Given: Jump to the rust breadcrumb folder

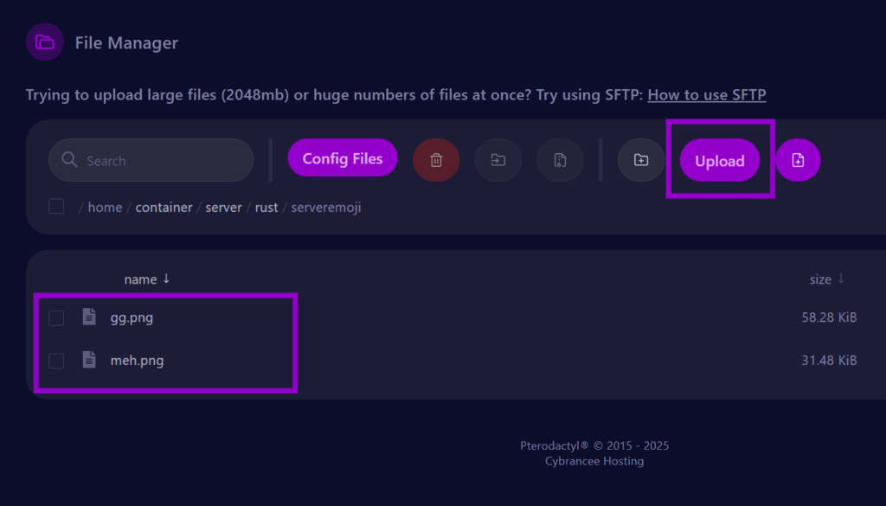Looking at the screenshot, I should (266, 208).
